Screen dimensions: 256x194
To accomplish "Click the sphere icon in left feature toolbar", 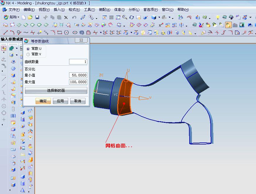I will (x=13, y=69).
